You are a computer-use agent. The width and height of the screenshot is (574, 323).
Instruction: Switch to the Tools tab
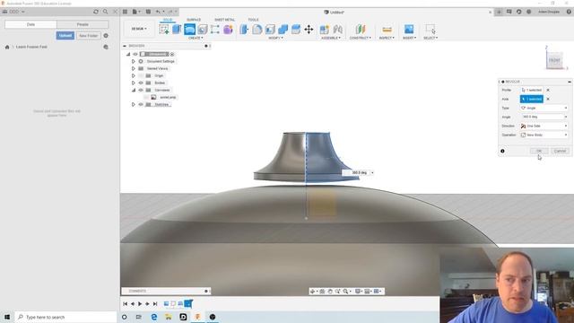(253, 20)
